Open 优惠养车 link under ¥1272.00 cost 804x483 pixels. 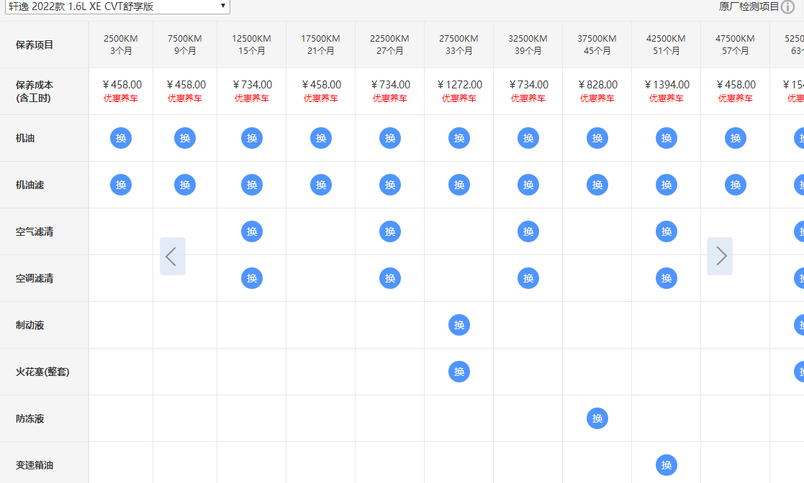point(459,98)
